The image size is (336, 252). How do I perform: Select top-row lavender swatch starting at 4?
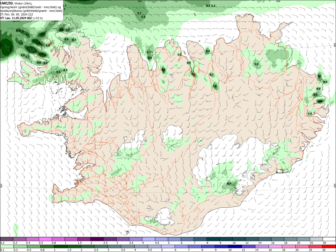click(x=149, y=239)
